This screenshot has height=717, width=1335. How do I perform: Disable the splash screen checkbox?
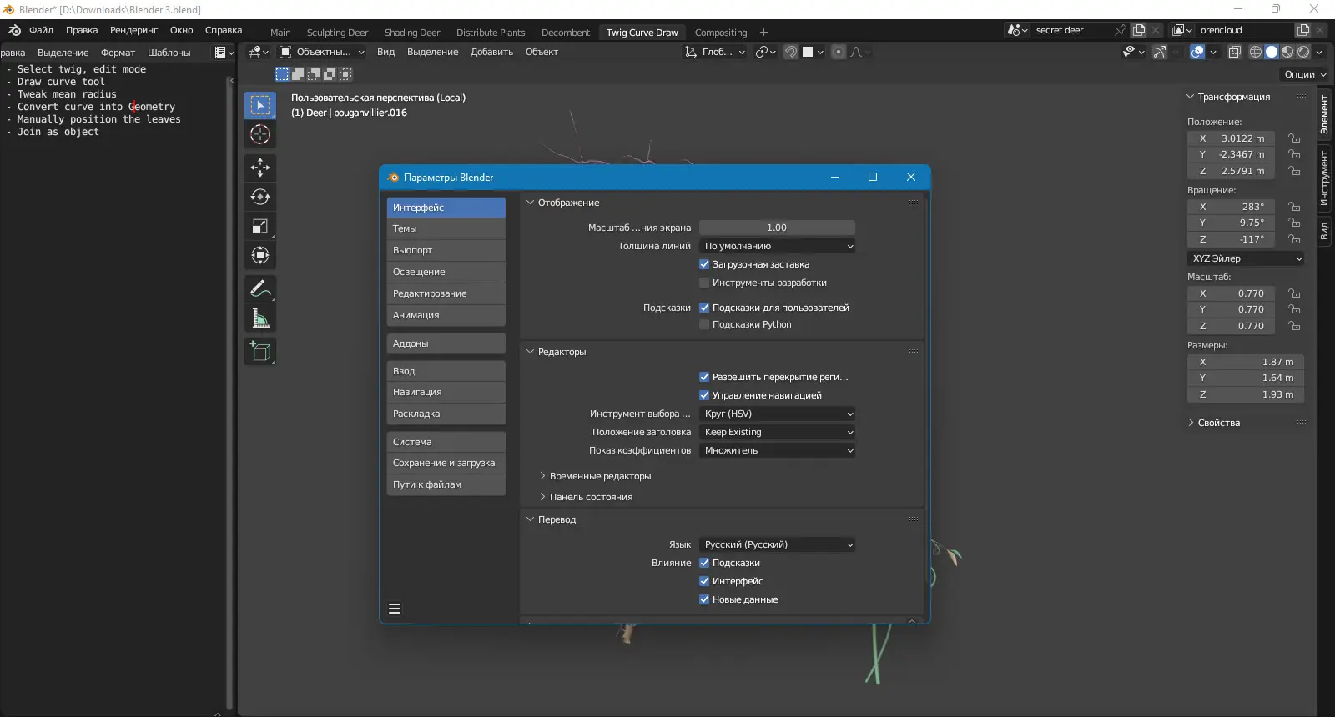point(704,264)
